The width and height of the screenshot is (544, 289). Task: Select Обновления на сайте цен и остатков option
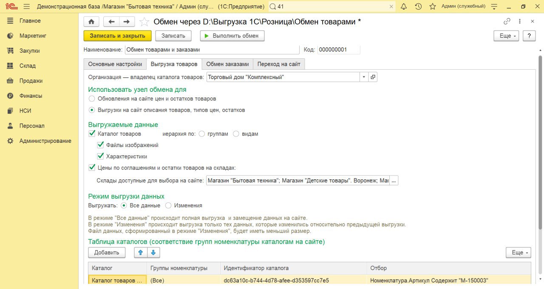(92, 99)
